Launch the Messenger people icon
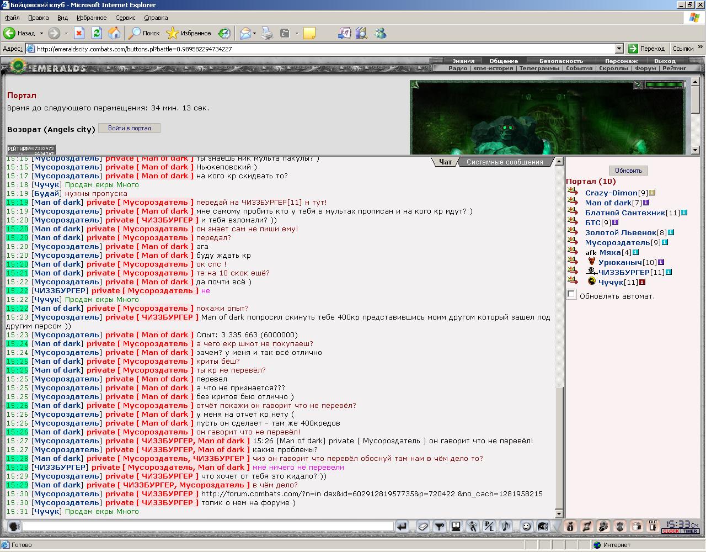Screen dimensions: 706x552 (x=381, y=33)
